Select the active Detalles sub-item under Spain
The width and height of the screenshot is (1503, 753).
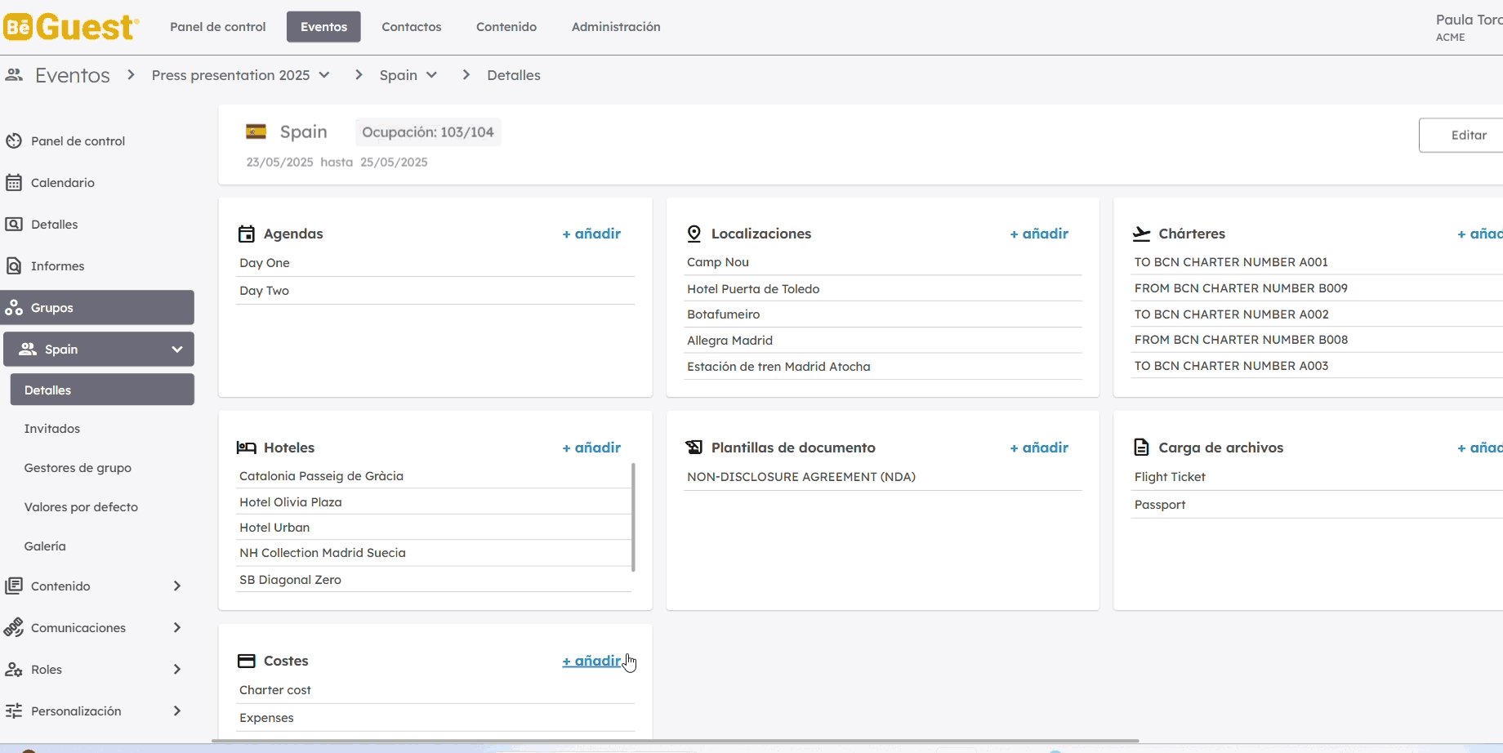[x=102, y=390]
